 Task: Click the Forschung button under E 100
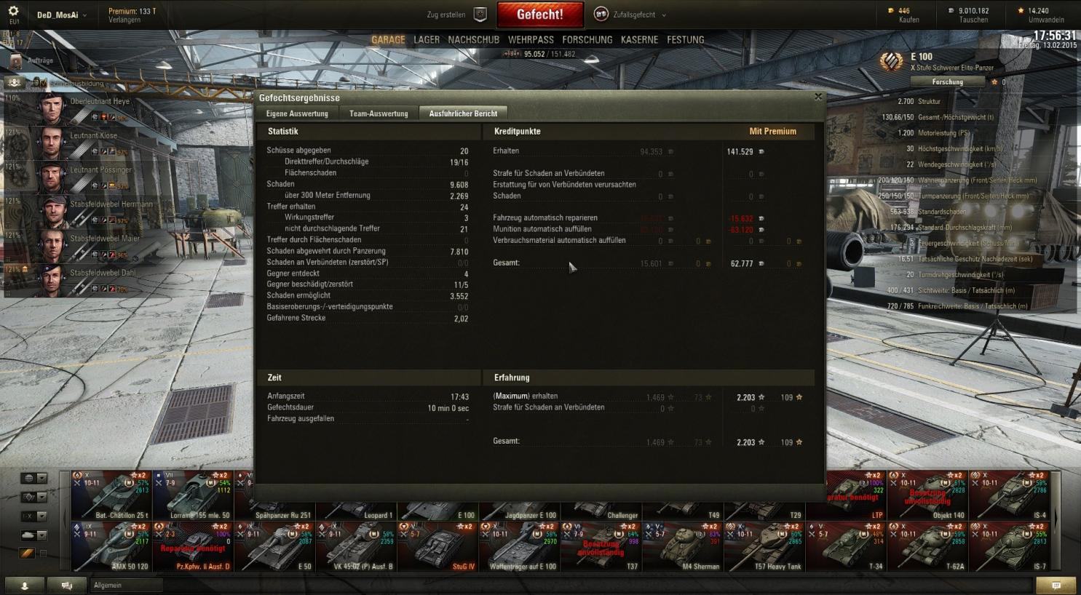point(948,82)
